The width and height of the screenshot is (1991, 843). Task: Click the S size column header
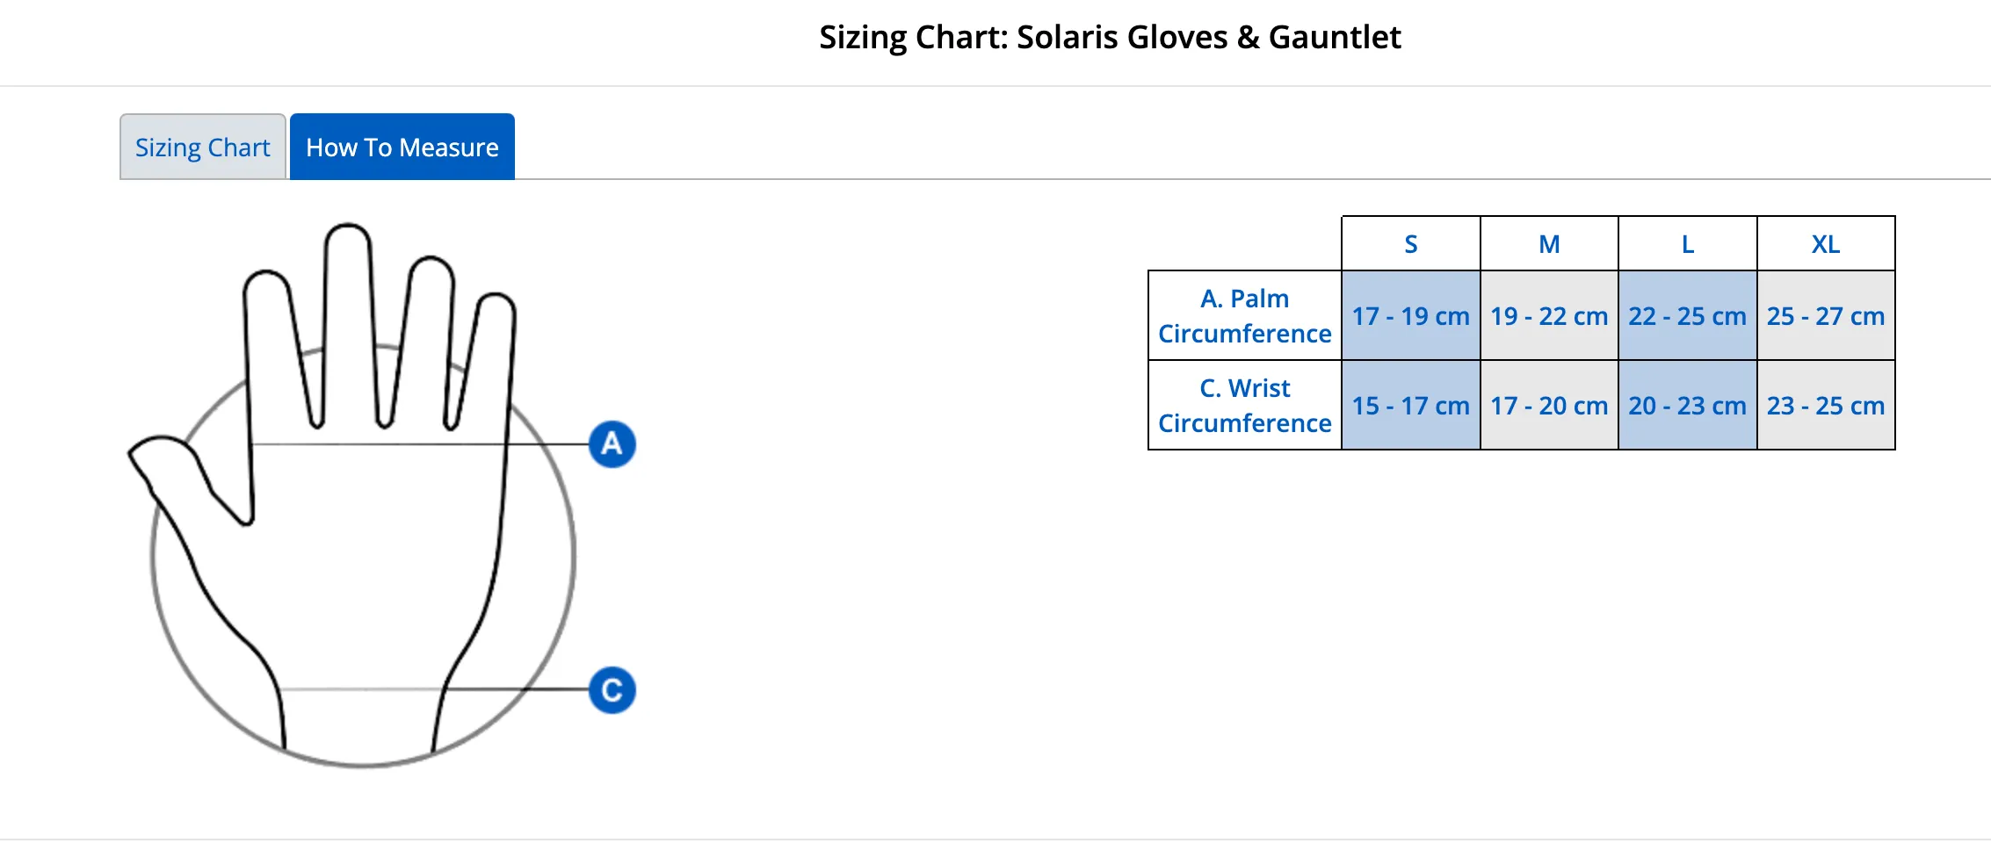(1411, 243)
